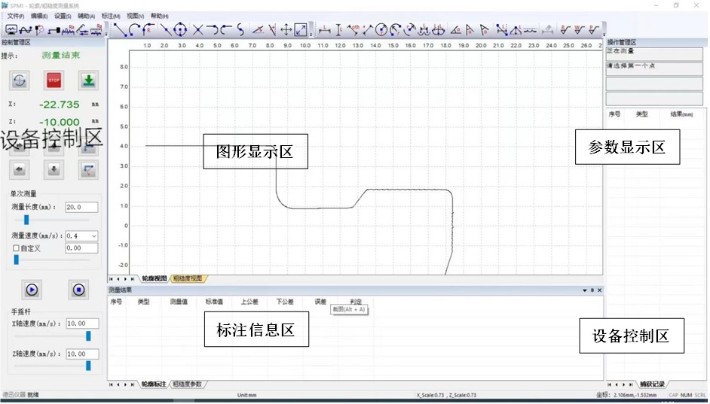The image size is (710, 404).
Task: Click the 测量长度 input field
Action: [82, 207]
